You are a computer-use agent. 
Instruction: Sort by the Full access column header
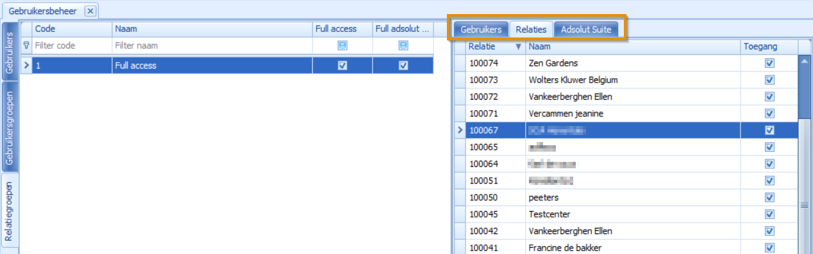(x=342, y=29)
